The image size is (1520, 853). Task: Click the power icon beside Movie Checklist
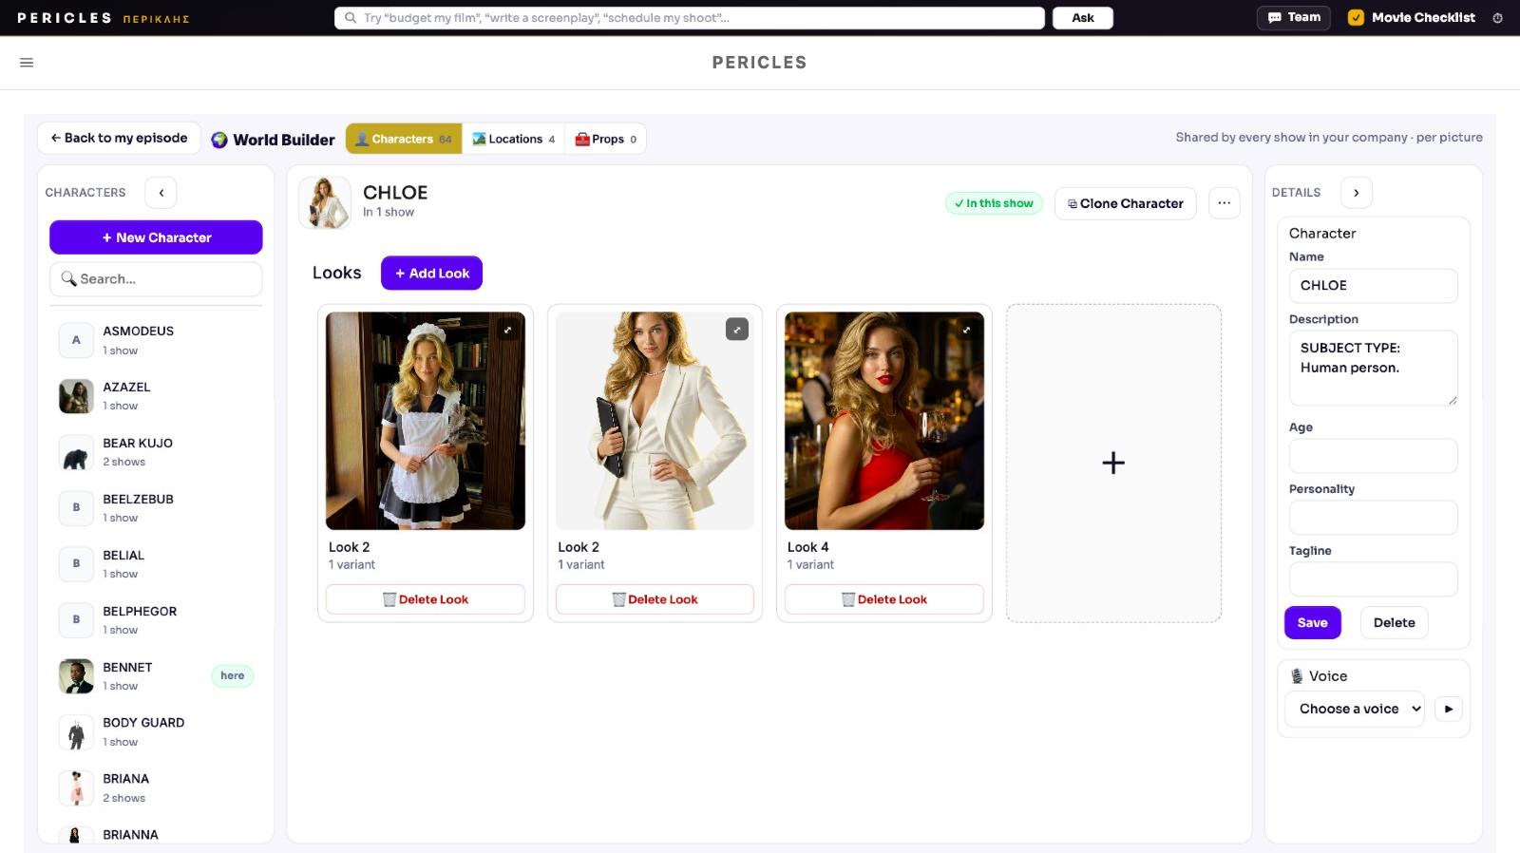pos(1497,18)
